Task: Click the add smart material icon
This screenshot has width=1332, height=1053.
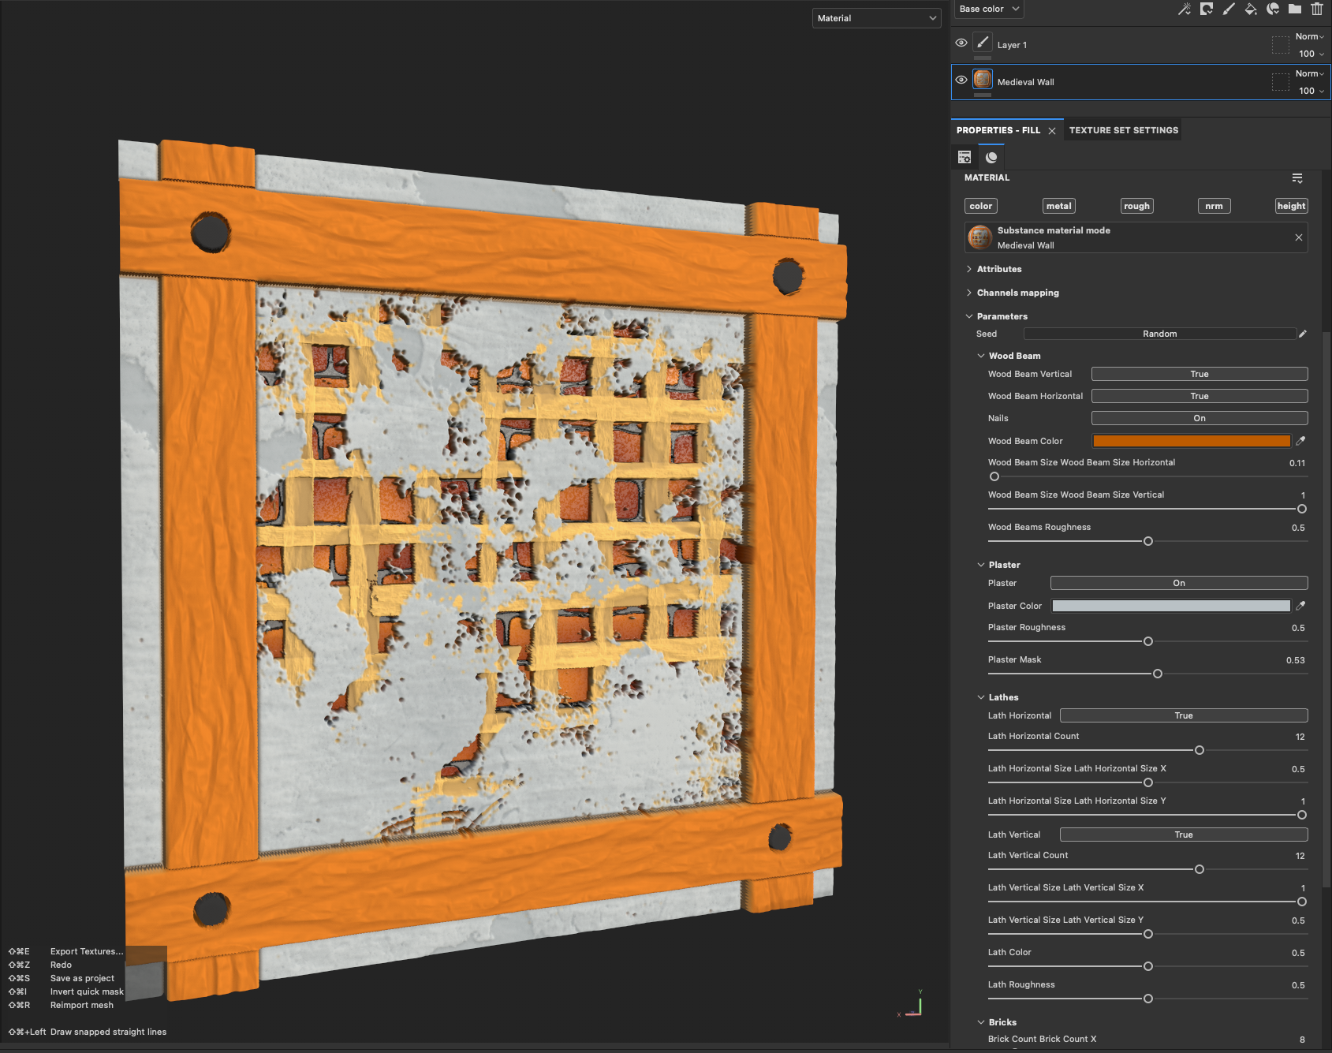Action: 1273,9
